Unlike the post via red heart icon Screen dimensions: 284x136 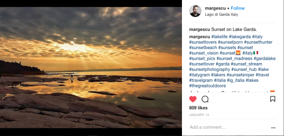point(193,99)
